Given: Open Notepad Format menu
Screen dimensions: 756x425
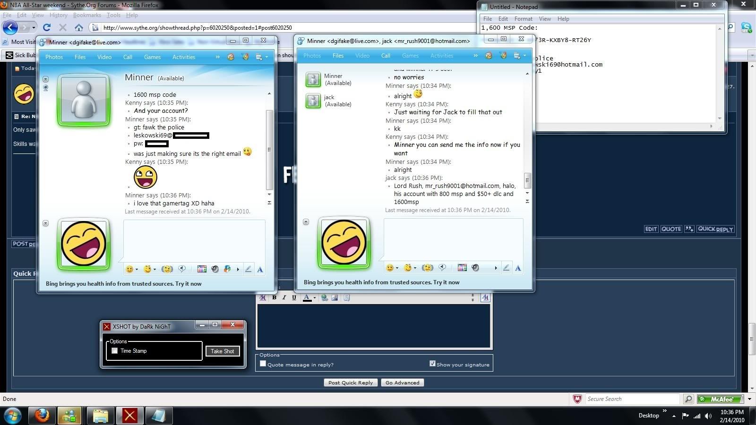Looking at the screenshot, I should (x=523, y=19).
